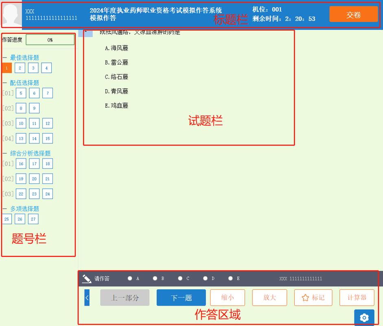This screenshot has height=326, width=383.
Task: Go to 下一题 next question
Action: pos(181,297)
